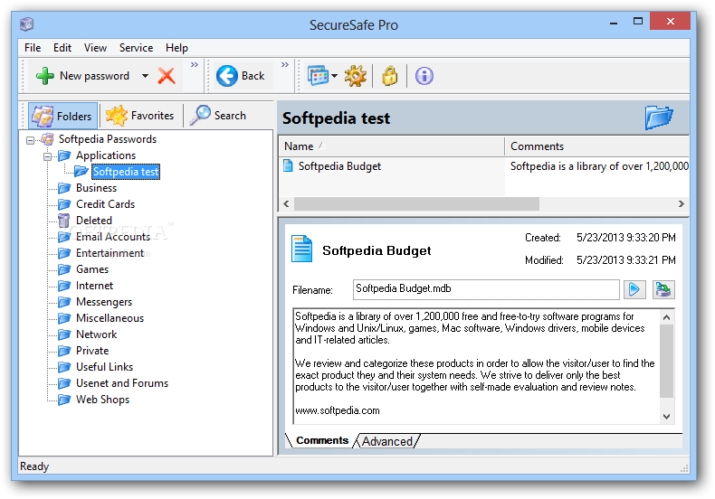Viewport: 715px width, 499px height.
Task: Collapse the Applications folder node
Action: click(x=47, y=156)
